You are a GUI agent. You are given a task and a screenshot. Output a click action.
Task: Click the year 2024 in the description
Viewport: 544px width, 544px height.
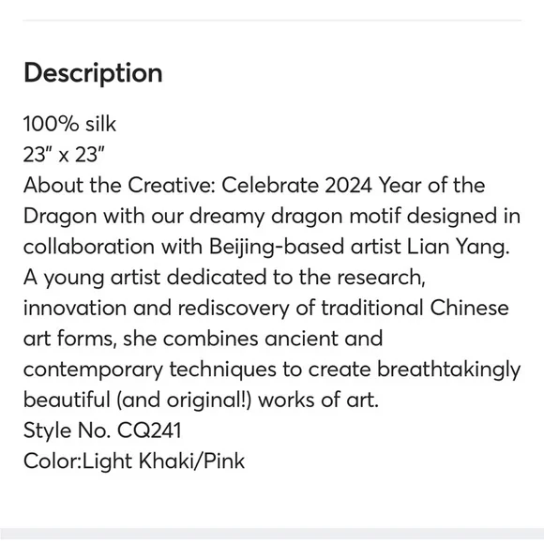(x=348, y=185)
